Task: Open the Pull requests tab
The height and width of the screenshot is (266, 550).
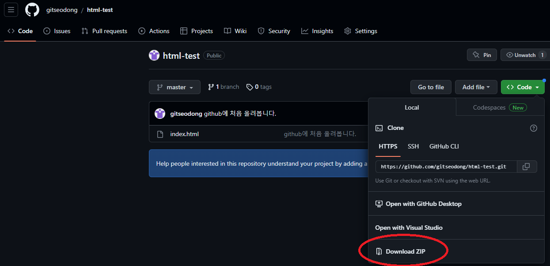Action: click(x=104, y=31)
